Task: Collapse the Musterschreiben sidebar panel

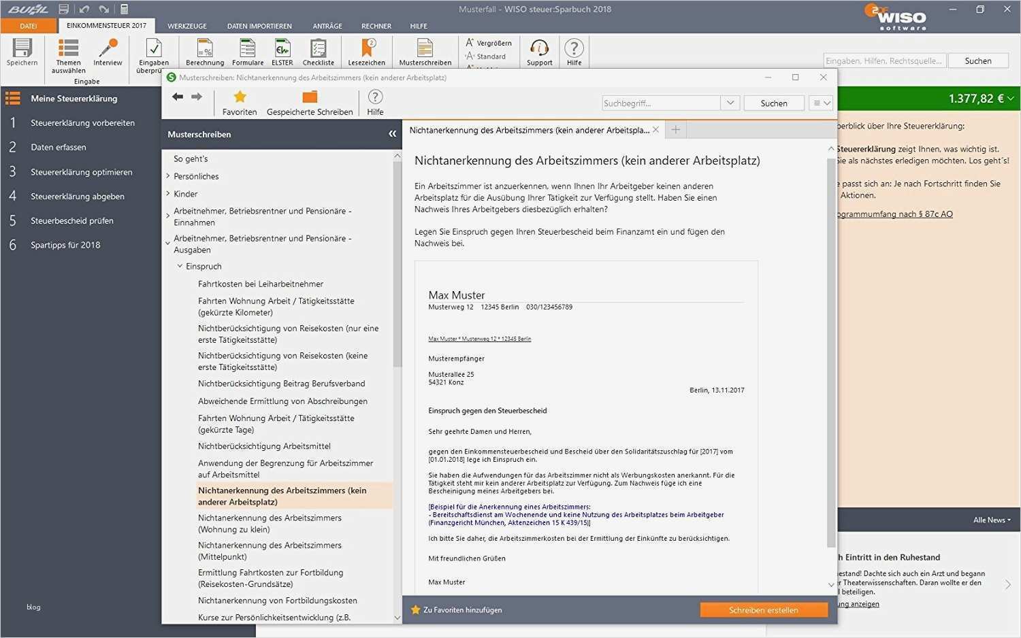Action: pos(392,134)
